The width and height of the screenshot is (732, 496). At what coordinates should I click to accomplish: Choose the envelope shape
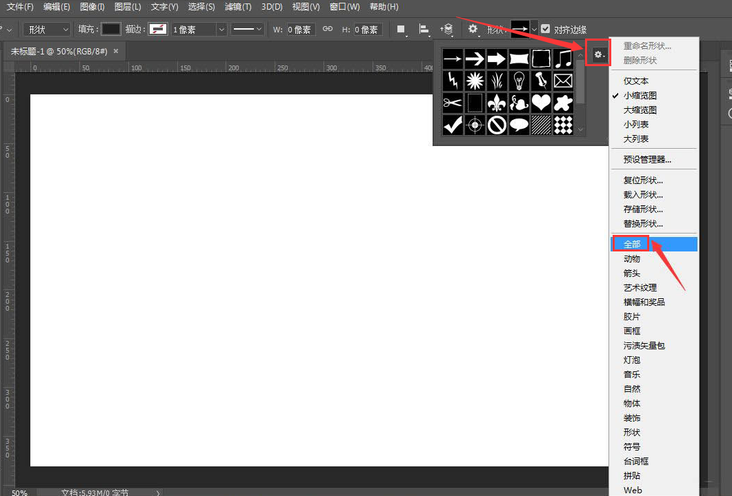point(564,81)
